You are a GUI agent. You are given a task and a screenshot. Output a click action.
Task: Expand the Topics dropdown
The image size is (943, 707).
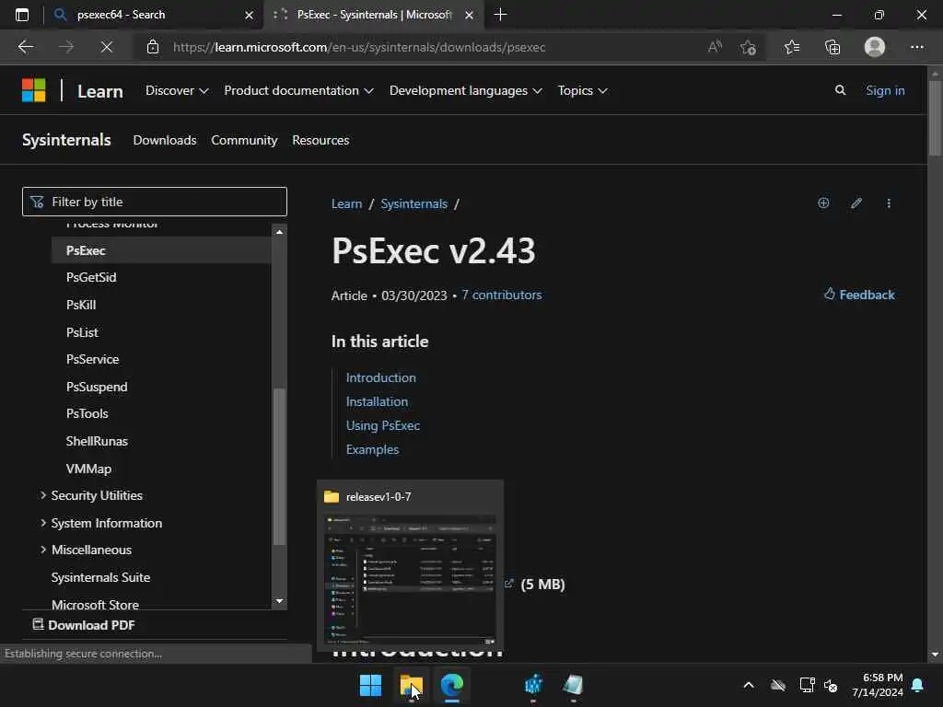click(582, 90)
